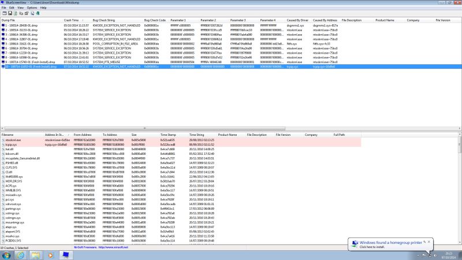
Task: Open the Properties toolbar icon
Action: 27,13
